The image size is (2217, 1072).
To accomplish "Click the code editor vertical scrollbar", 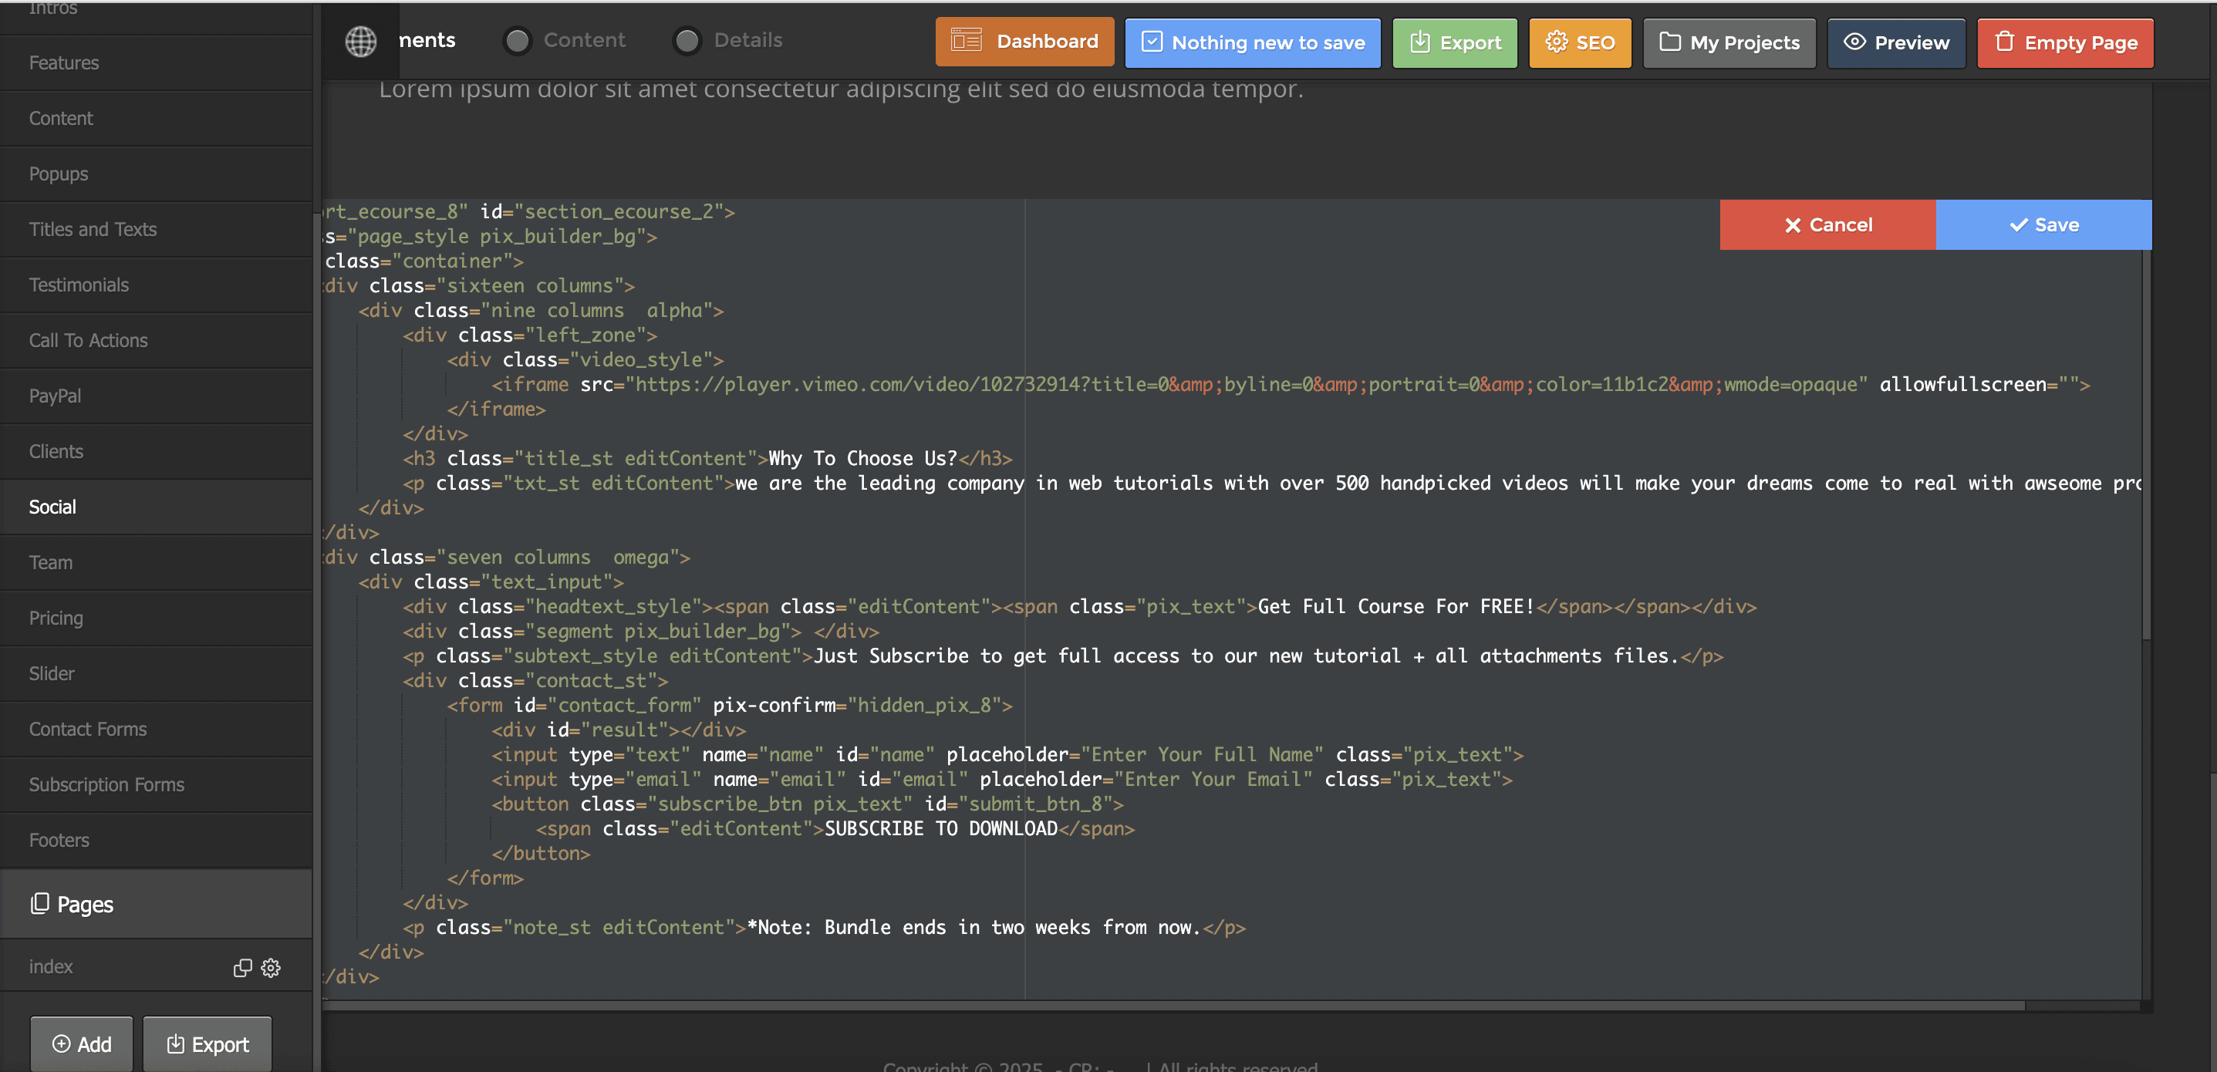I will tap(2147, 443).
